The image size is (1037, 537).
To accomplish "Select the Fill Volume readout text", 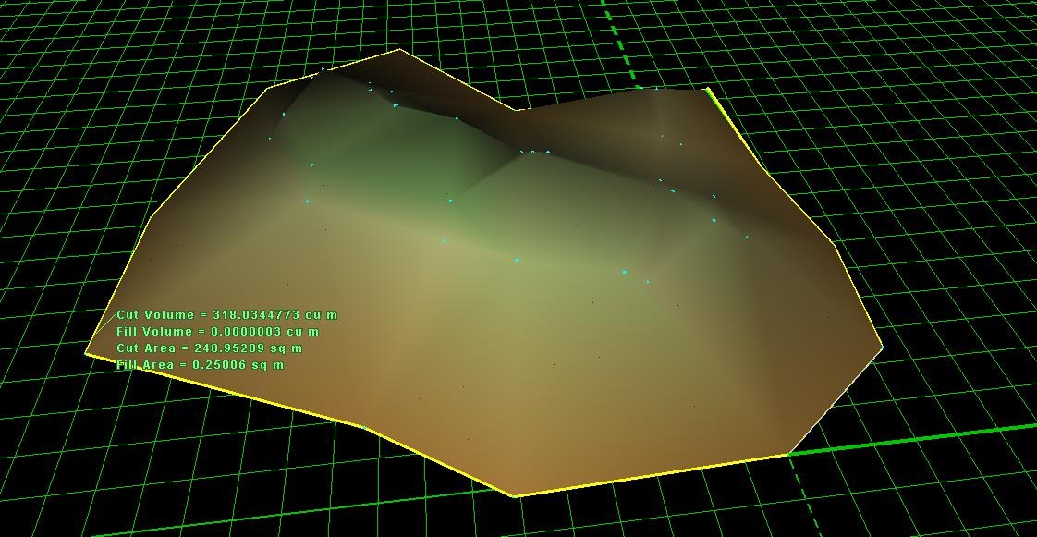I will pyautogui.click(x=217, y=332).
